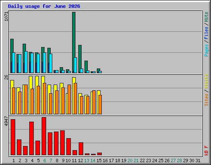The image size is (211, 165).
Task: Select the yellow Visits bar for day 4
Action: [30, 95]
